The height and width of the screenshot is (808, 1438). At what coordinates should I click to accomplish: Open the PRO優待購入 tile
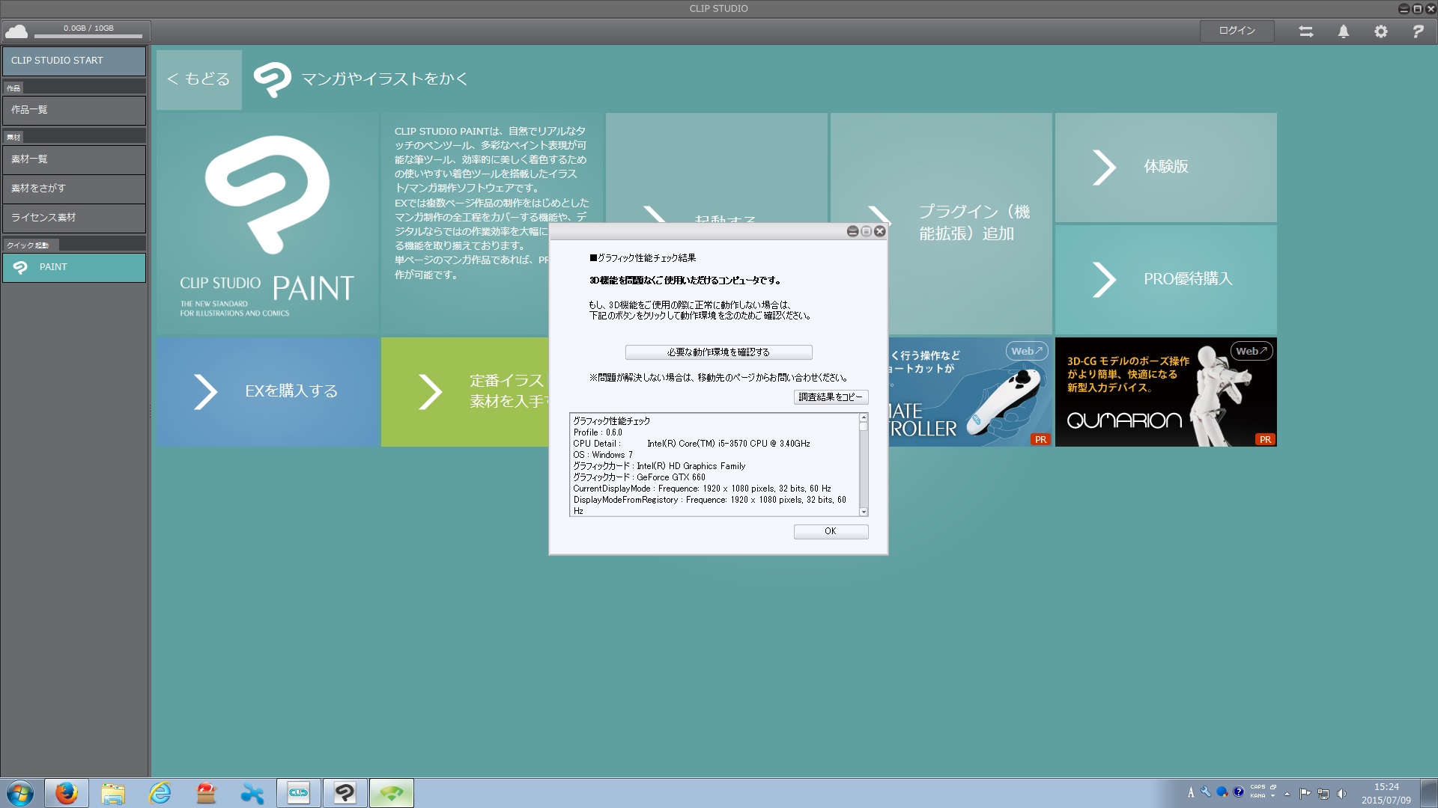coord(1165,279)
